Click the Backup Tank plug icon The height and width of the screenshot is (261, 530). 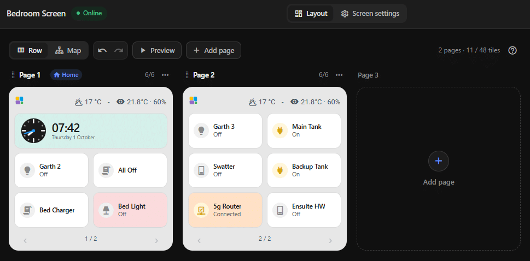pyautogui.click(x=280, y=170)
